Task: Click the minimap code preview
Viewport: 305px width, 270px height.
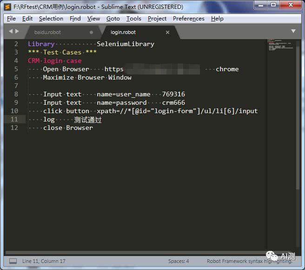Action: point(281,45)
